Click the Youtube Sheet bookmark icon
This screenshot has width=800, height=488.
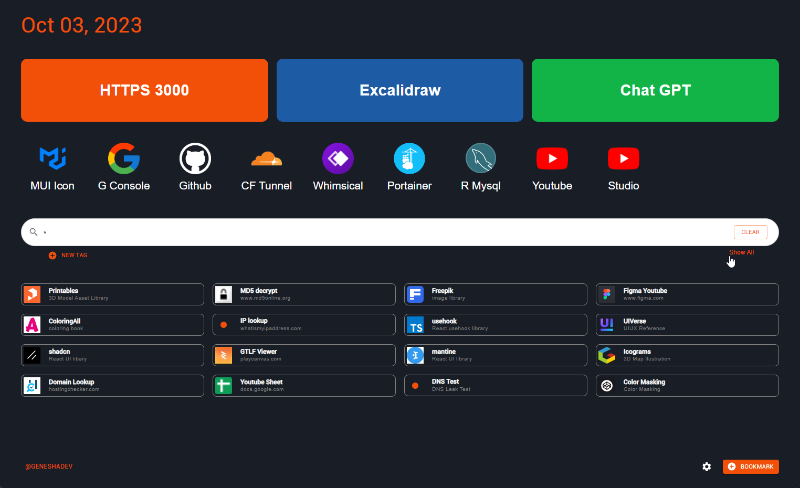224,386
